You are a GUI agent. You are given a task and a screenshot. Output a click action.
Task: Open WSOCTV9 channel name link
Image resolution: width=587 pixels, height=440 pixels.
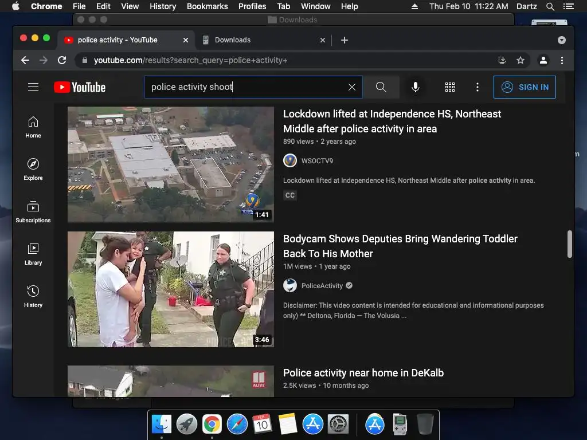(x=317, y=161)
